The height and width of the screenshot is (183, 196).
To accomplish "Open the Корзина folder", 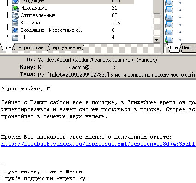I will coord(30,23).
